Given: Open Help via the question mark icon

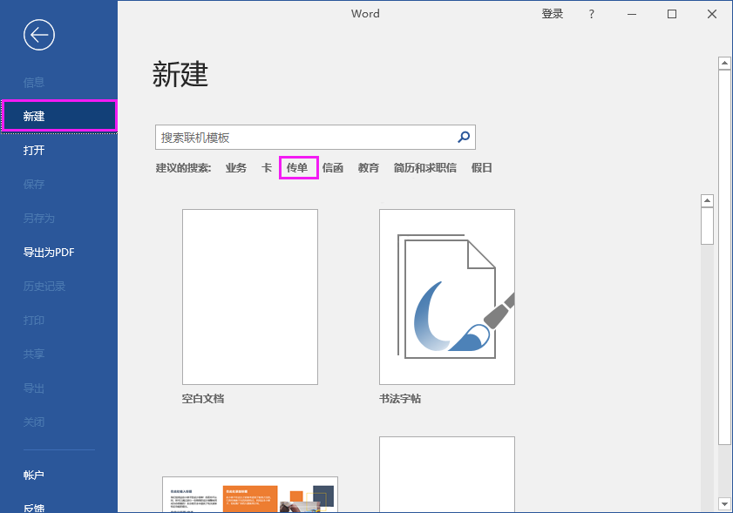Looking at the screenshot, I should (x=591, y=14).
